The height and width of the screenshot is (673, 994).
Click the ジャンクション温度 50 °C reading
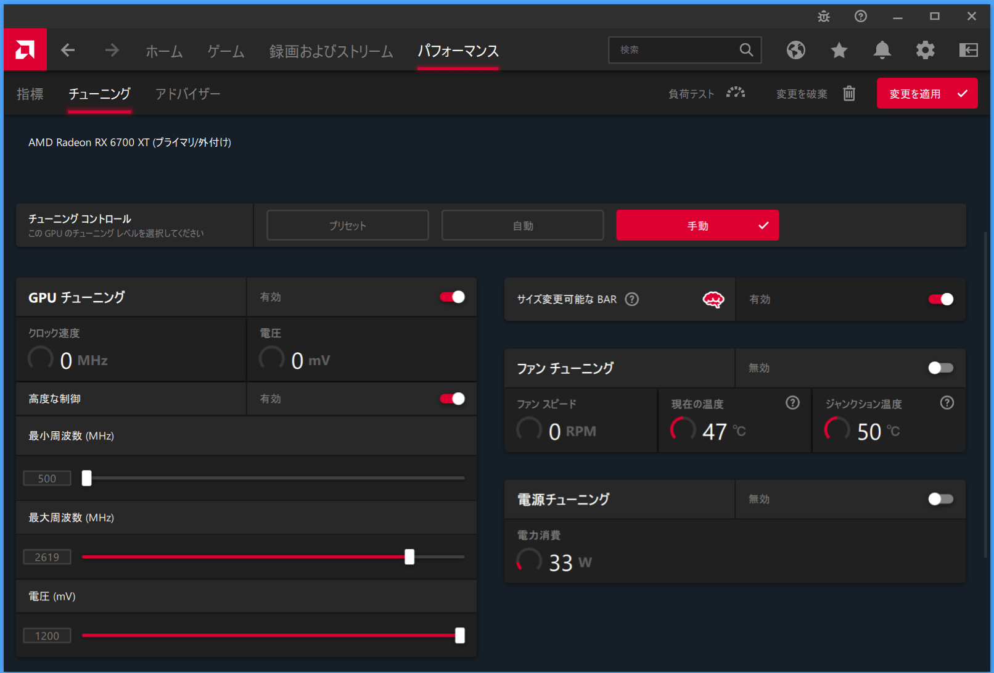click(x=863, y=431)
